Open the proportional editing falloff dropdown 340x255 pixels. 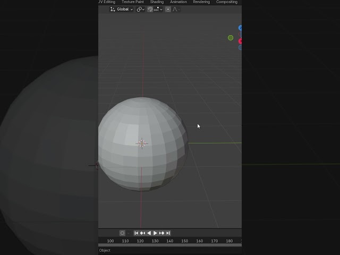176,10
